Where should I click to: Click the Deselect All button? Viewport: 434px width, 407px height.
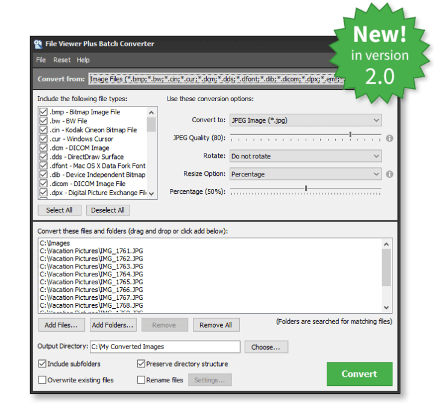(x=108, y=210)
